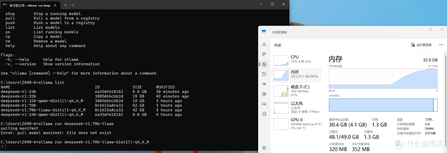The height and width of the screenshot is (153, 447).
Task: Click the memory composition bar
Action: coord(383,105)
